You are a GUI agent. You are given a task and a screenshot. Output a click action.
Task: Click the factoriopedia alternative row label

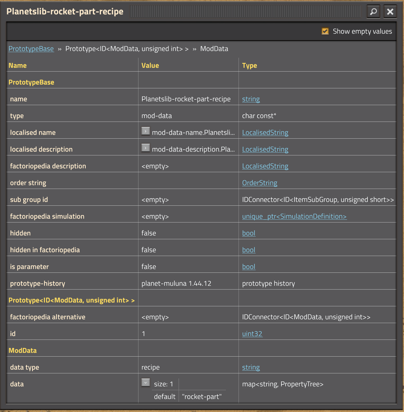[x=48, y=317]
